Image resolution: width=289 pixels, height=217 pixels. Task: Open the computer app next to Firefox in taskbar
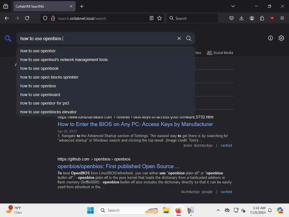coord(191,210)
